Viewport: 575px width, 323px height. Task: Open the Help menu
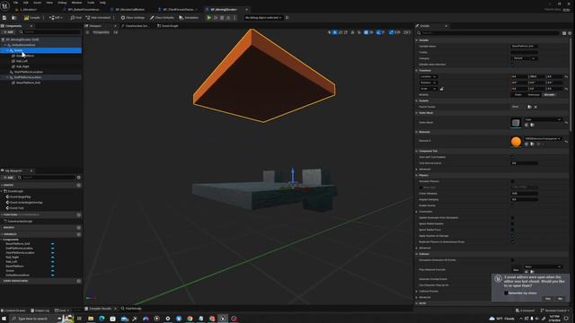pos(102,3)
